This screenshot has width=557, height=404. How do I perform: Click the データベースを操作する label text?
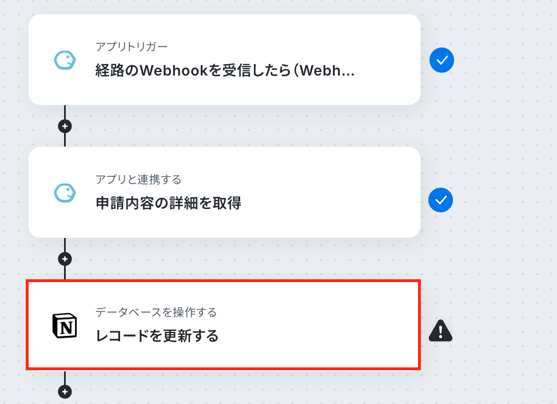pos(156,312)
